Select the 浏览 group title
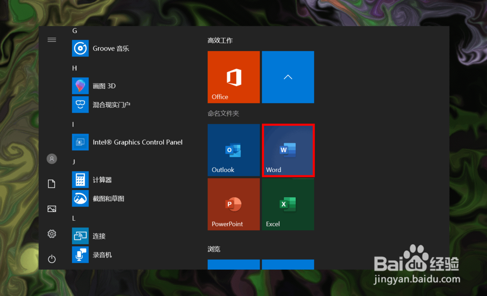Image resolution: width=487 pixels, height=296 pixels. tap(214, 249)
